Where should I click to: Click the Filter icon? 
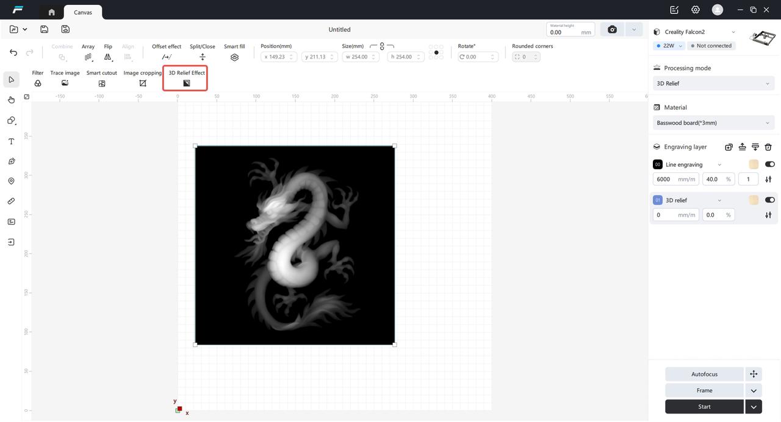coord(38,83)
